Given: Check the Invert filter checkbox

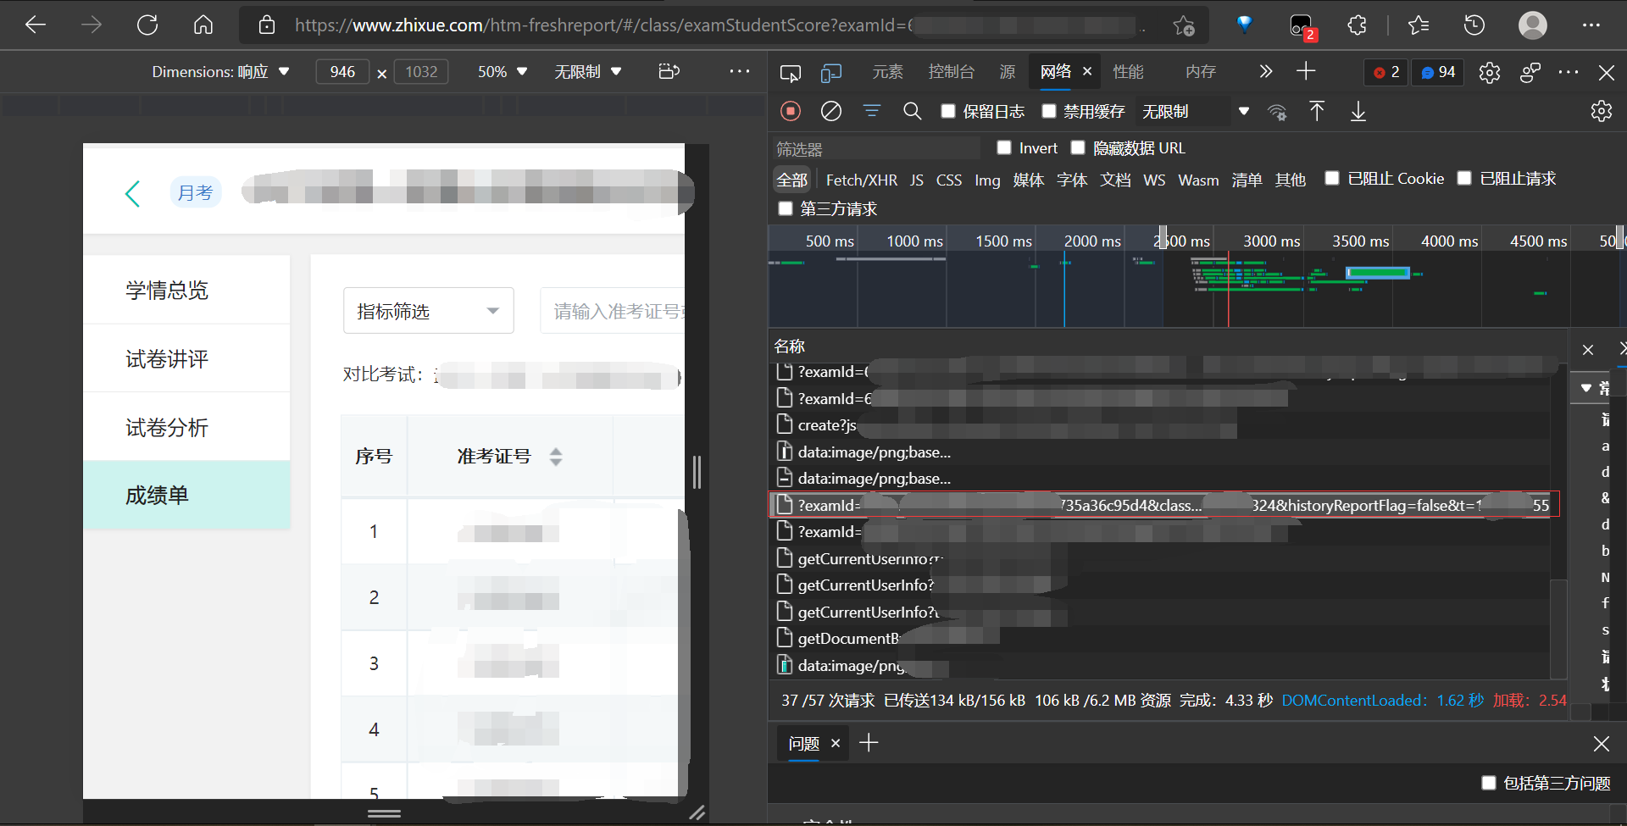Looking at the screenshot, I should 1004,147.
